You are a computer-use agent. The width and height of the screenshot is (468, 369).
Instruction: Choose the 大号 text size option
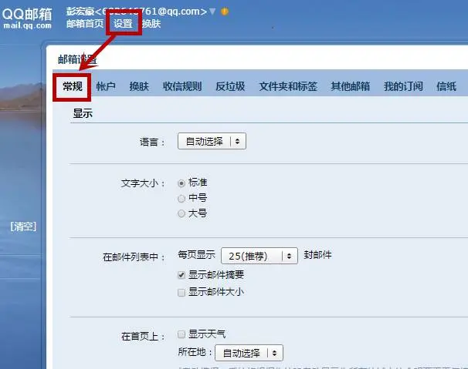(x=181, y=213)
